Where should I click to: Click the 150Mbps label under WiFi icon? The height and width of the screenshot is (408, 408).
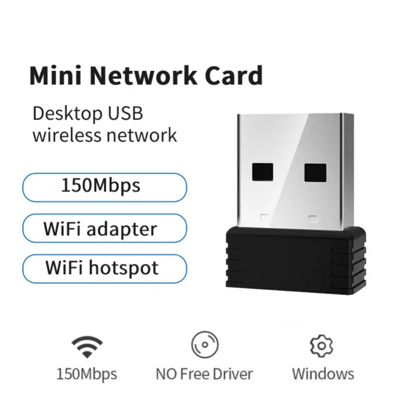pyautogui.click(x=87, y=374)
